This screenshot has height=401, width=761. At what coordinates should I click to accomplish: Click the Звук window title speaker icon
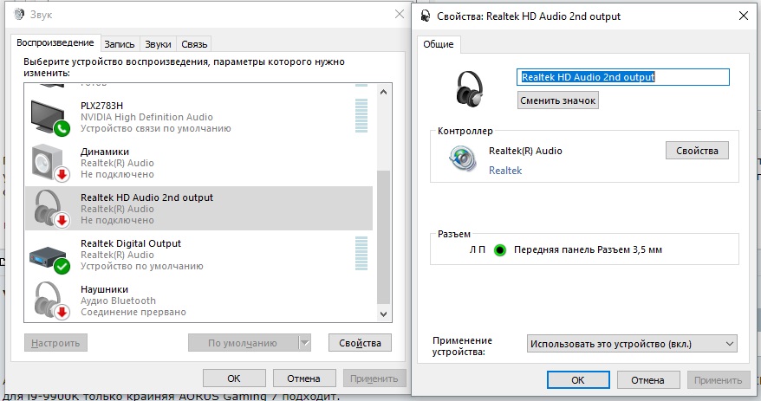tap(19, 14)
